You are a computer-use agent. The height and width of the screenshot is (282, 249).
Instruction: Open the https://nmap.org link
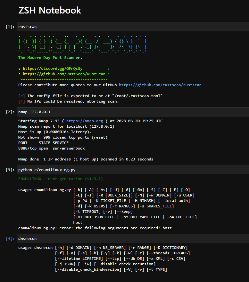[x=85, y=121]
